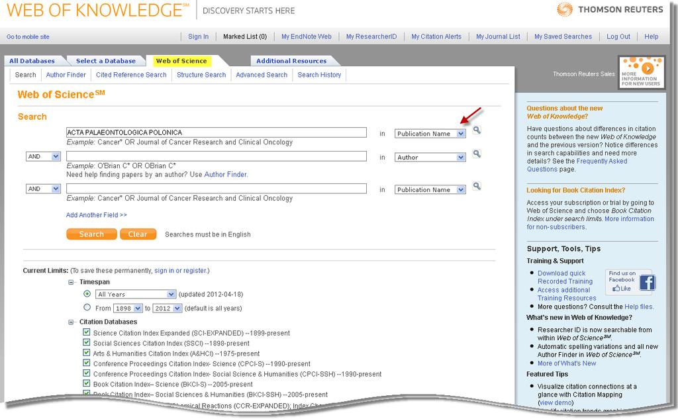Open My ResearcherID

pos(371,37)
